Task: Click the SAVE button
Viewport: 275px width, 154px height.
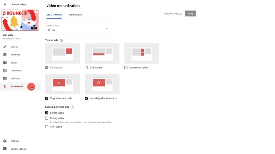Action: pos(190,14)
